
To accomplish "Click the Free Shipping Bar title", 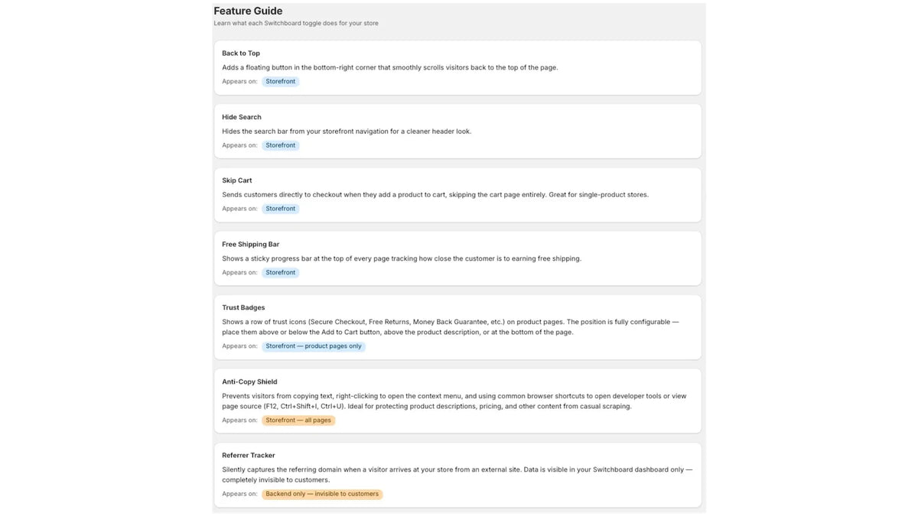I will (251, 245).
